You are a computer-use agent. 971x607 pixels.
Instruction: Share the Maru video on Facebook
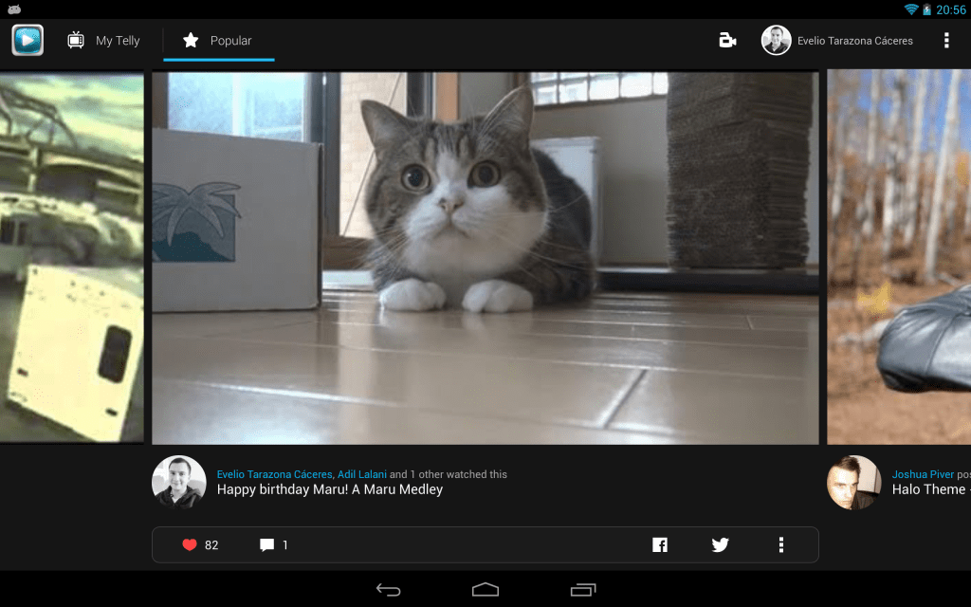660,545
